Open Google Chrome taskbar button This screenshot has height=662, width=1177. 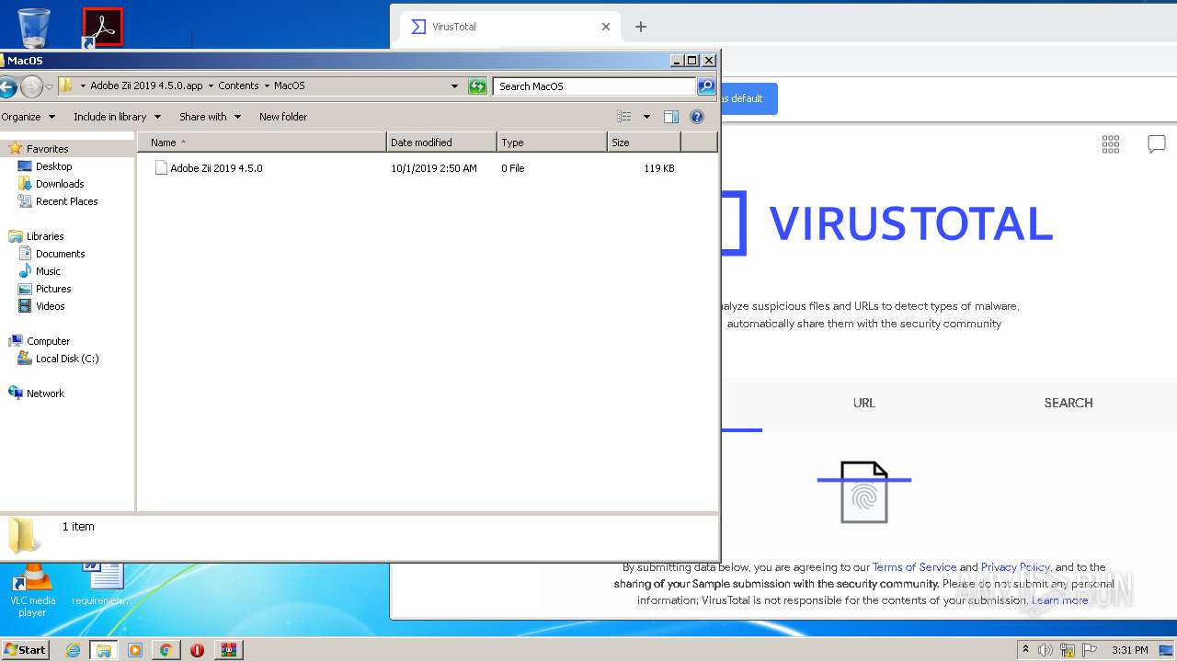[x=166, y=650]
